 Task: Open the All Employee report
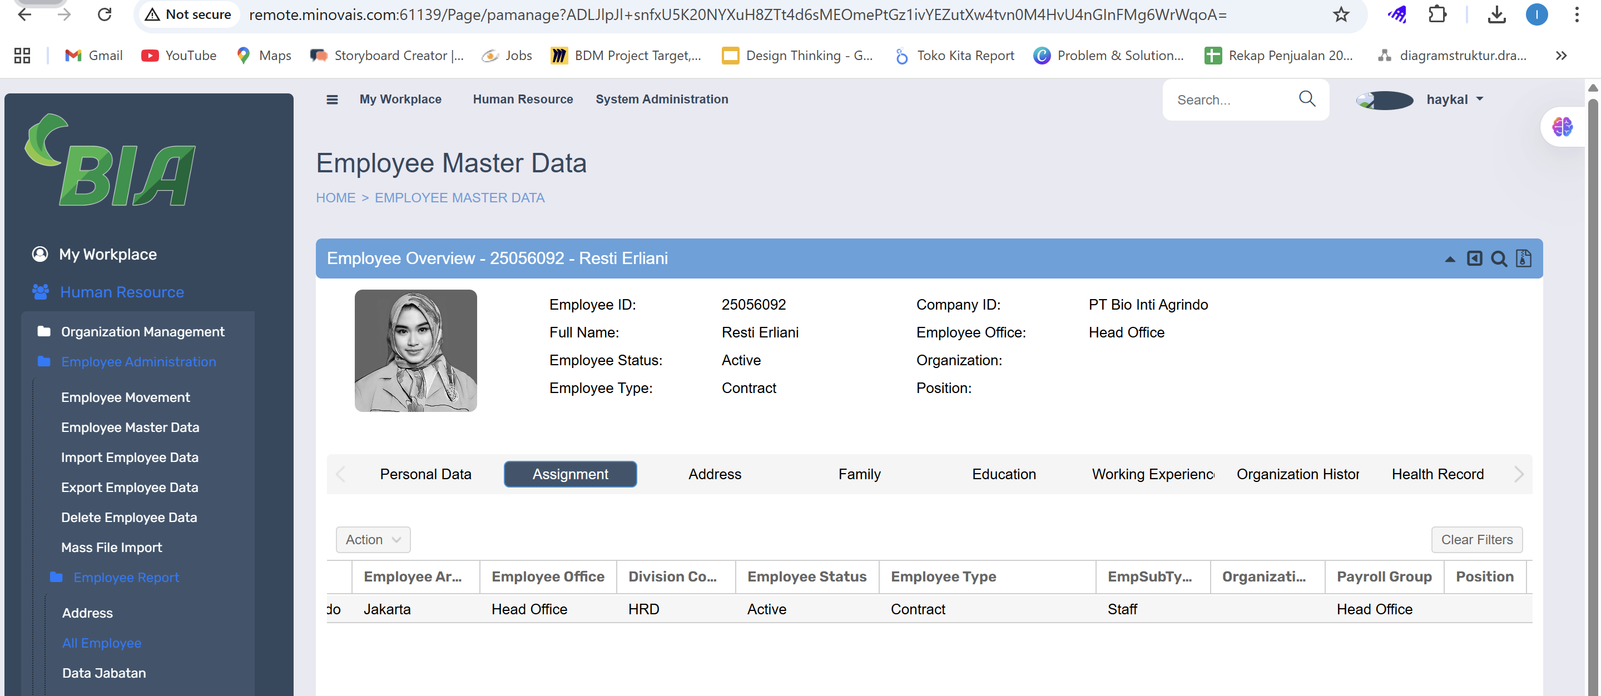(x=101, y=643)
